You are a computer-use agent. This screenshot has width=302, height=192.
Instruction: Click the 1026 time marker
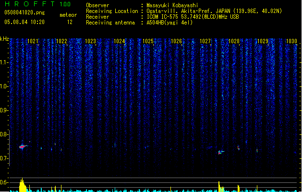[x=176, y=41]
